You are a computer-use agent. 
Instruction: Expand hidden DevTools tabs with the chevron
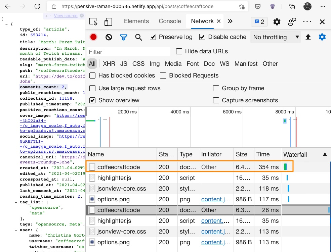(x=230, y=21)
